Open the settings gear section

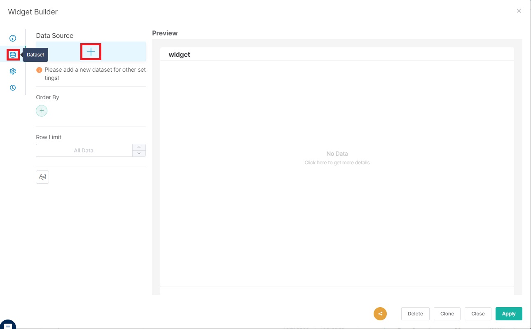pos(13,71)
